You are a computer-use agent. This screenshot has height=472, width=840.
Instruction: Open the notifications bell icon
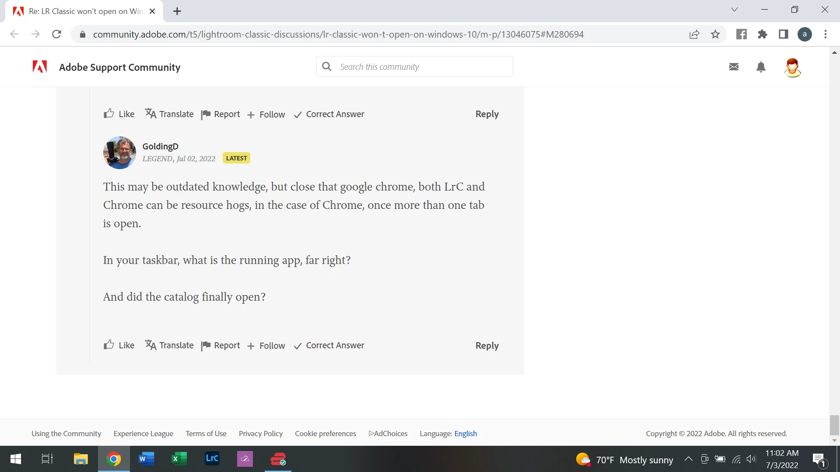coord(761,67)
